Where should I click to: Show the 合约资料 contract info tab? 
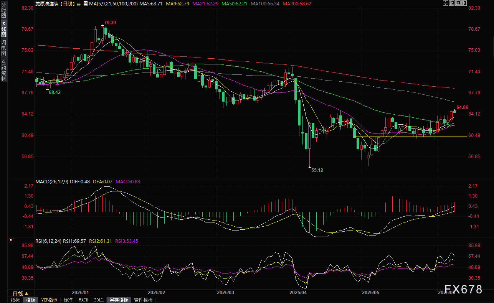point(3,70)
